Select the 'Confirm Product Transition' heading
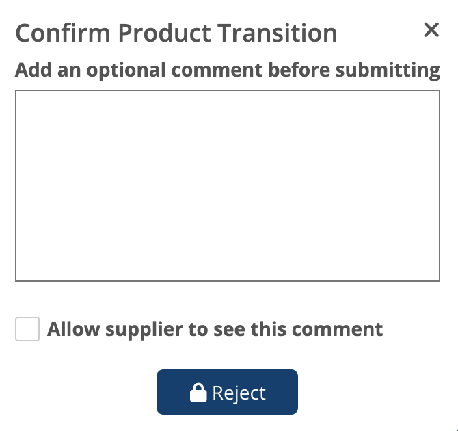458x431 pixels. 176,33
